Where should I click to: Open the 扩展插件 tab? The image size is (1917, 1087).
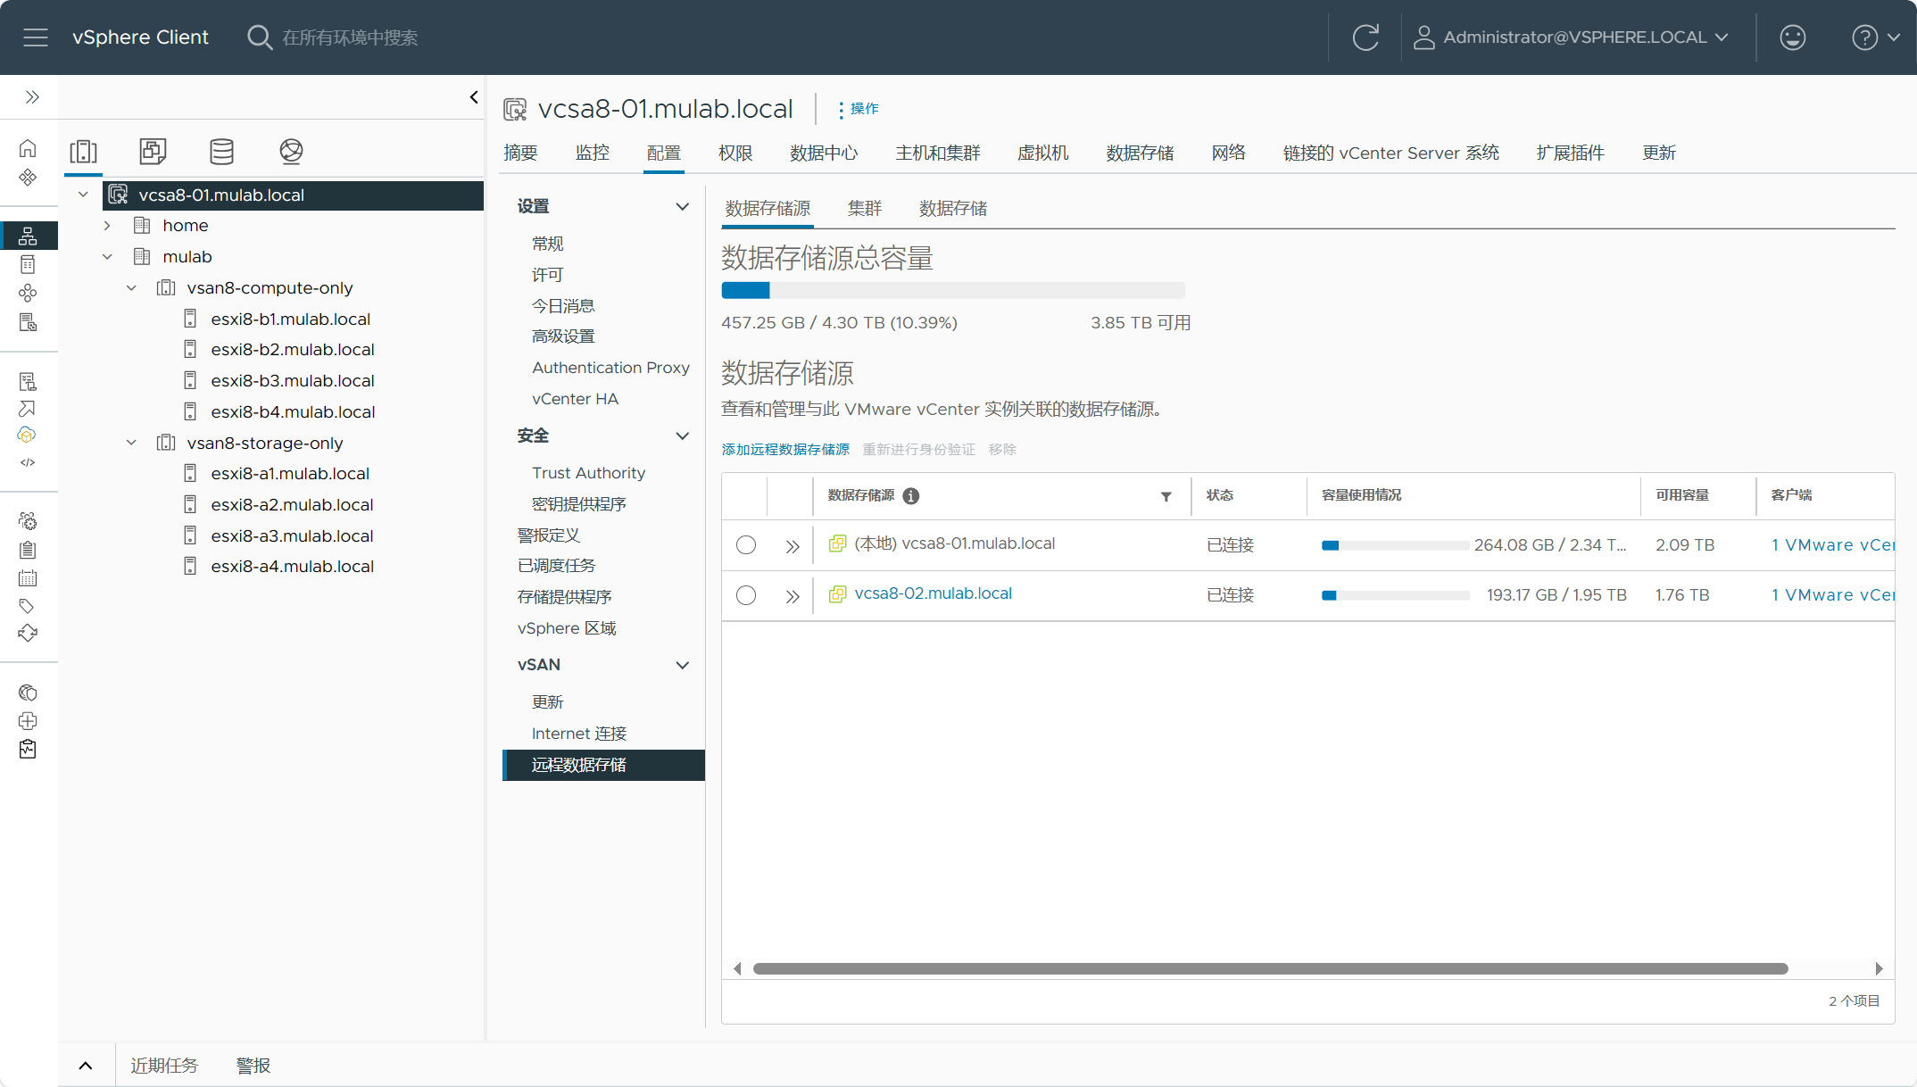point(1570,154)
